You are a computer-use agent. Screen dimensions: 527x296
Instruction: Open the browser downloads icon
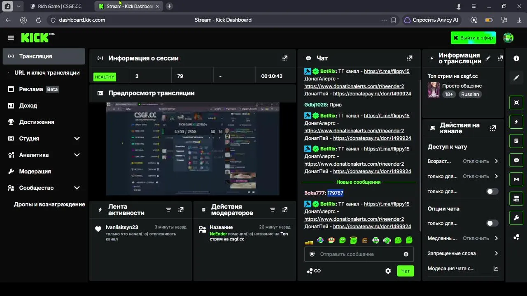519,20
